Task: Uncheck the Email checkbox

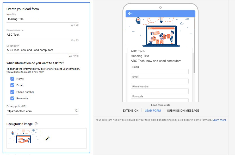Action: tap(12, 85)
